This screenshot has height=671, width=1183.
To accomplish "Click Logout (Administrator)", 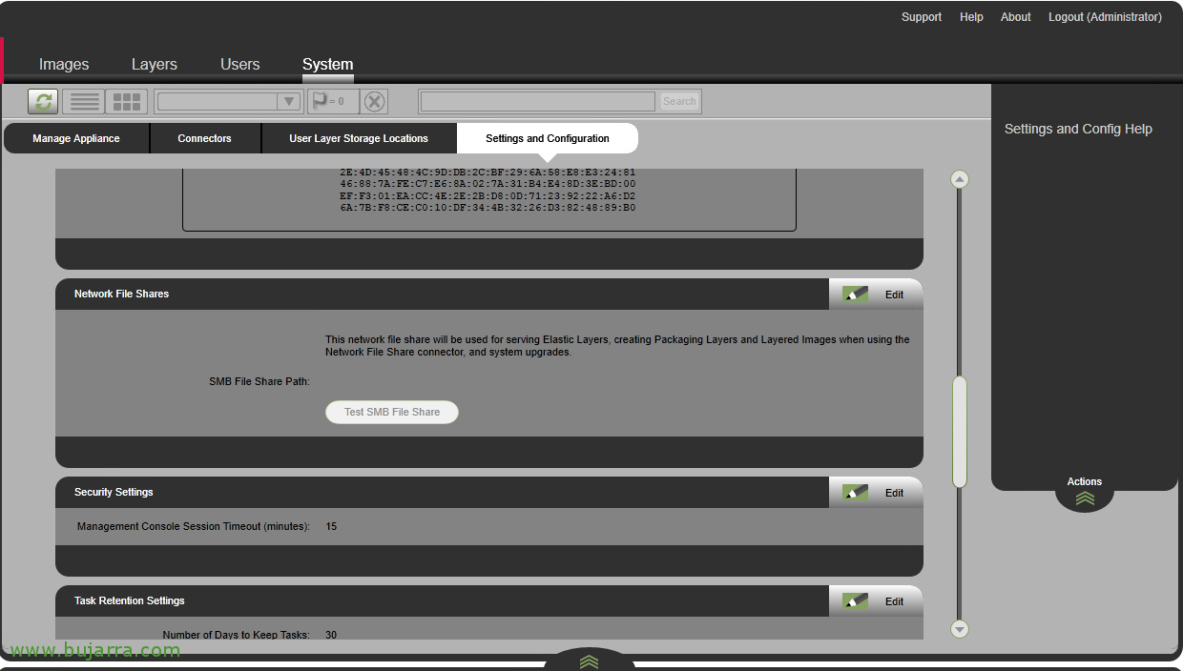I will 1105,17.
